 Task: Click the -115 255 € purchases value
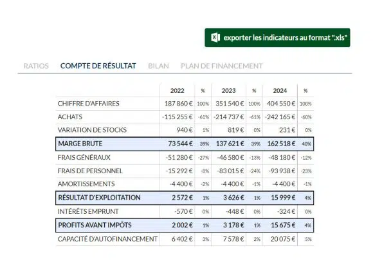point(177,117)
